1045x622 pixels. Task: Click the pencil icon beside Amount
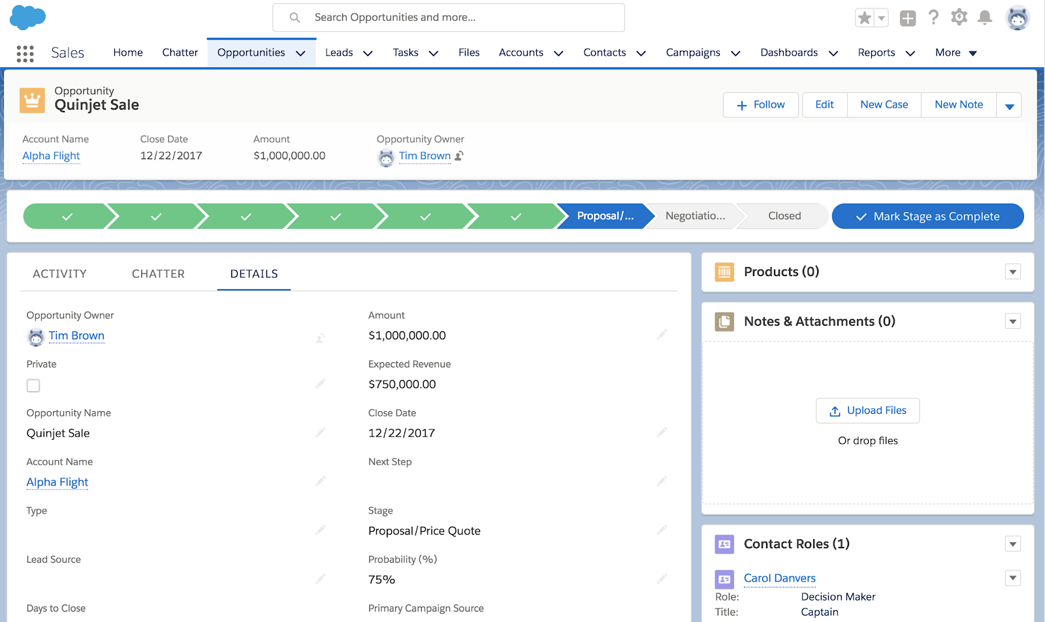(x=662, y=335)
